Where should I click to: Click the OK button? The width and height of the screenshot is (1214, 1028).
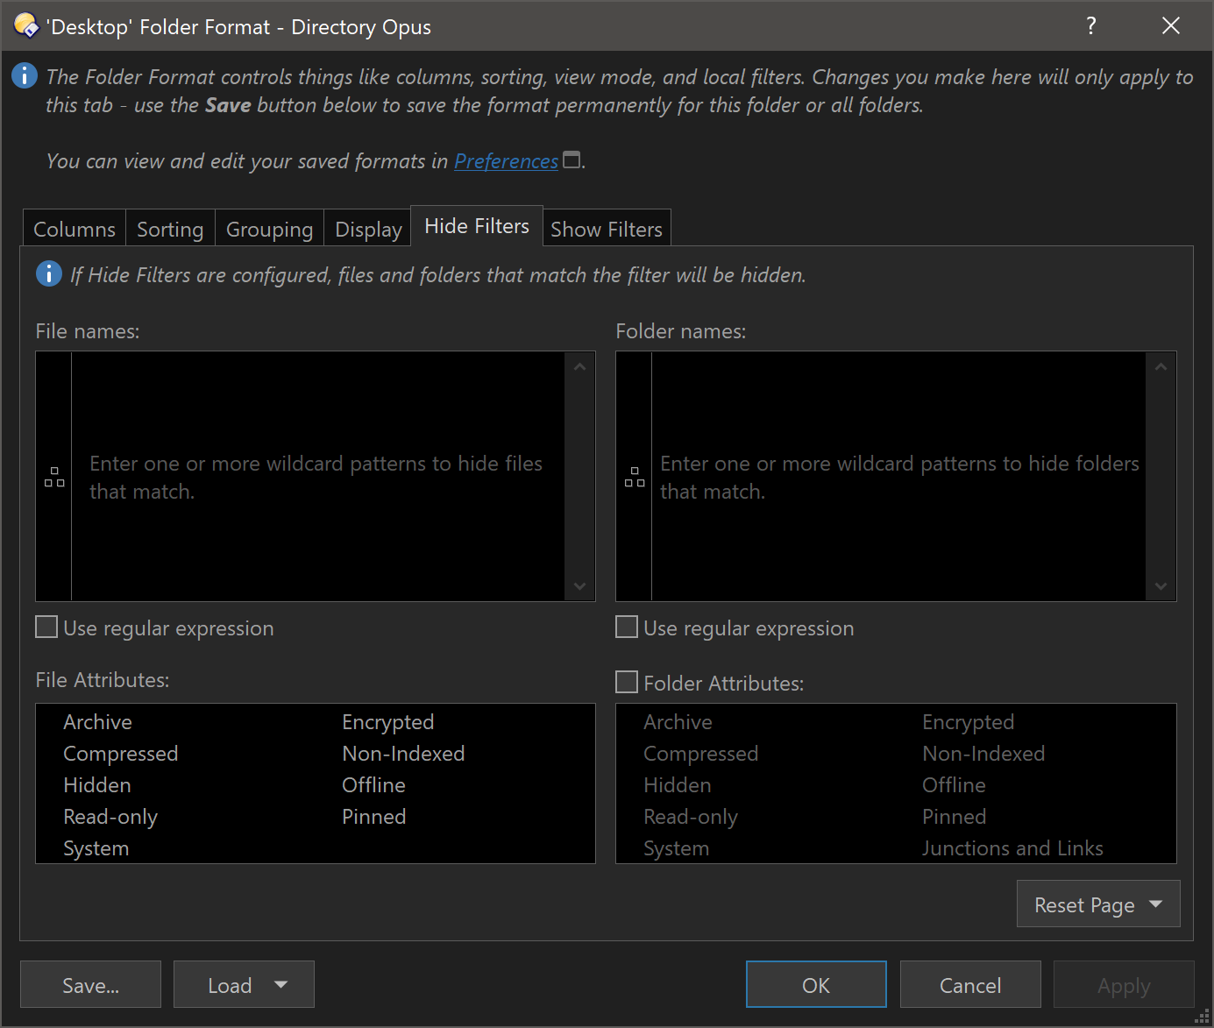(816, 984)
